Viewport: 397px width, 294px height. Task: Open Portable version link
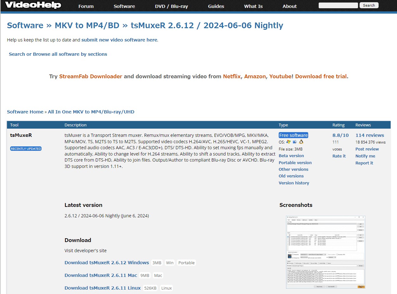(295, 163)
